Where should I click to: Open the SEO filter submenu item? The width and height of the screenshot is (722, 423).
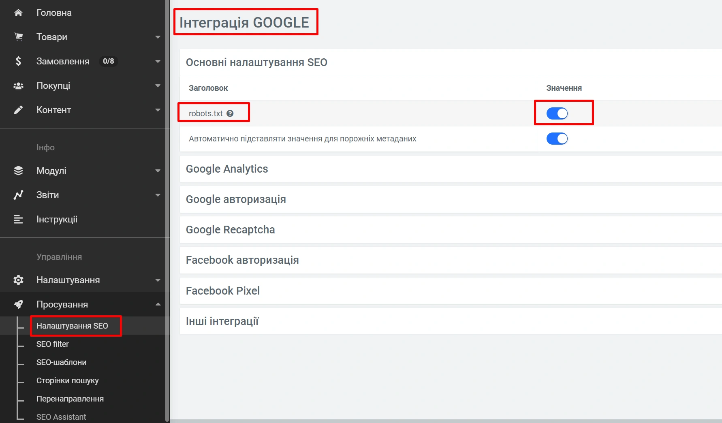click(x=53, y=344)
